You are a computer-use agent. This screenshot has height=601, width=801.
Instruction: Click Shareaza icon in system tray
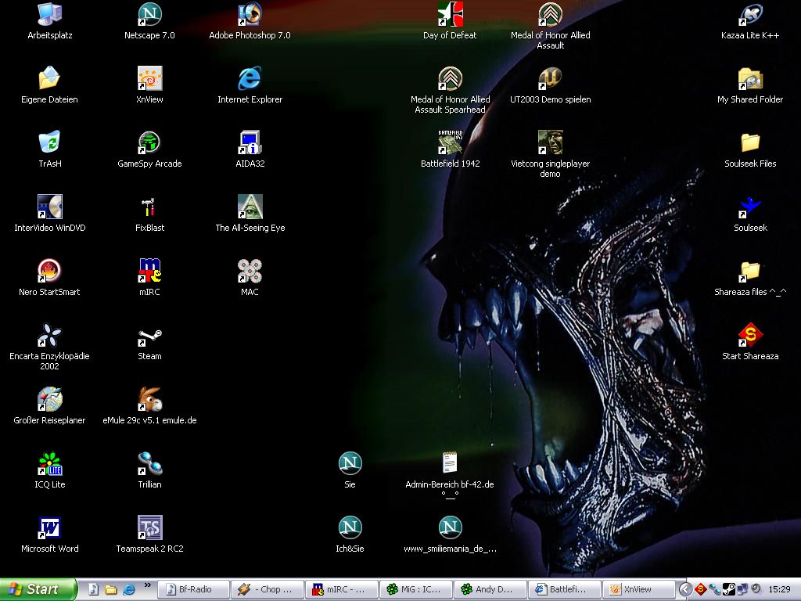tap(700, 589)
